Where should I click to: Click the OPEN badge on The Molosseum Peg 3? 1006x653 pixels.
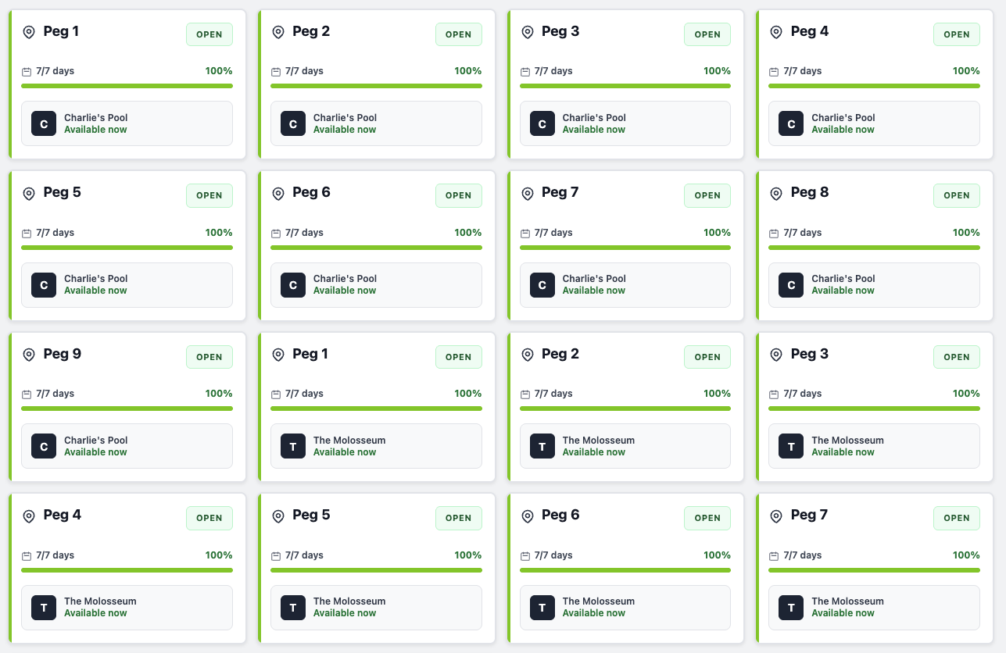[956, 357]
